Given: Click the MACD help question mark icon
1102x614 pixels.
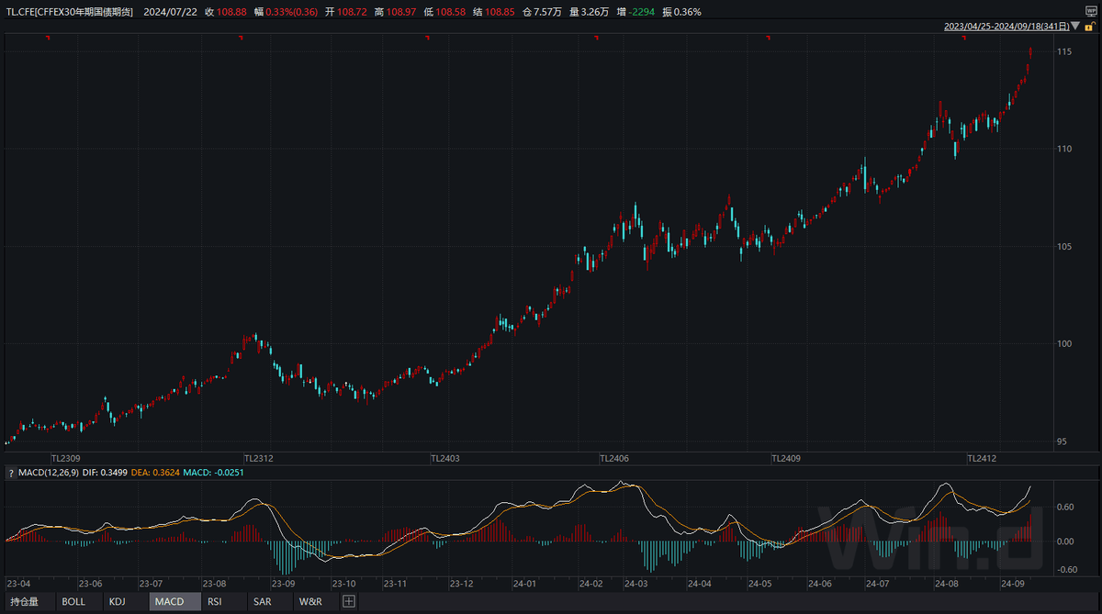Looking at the screenshot, I should (11, 473).
